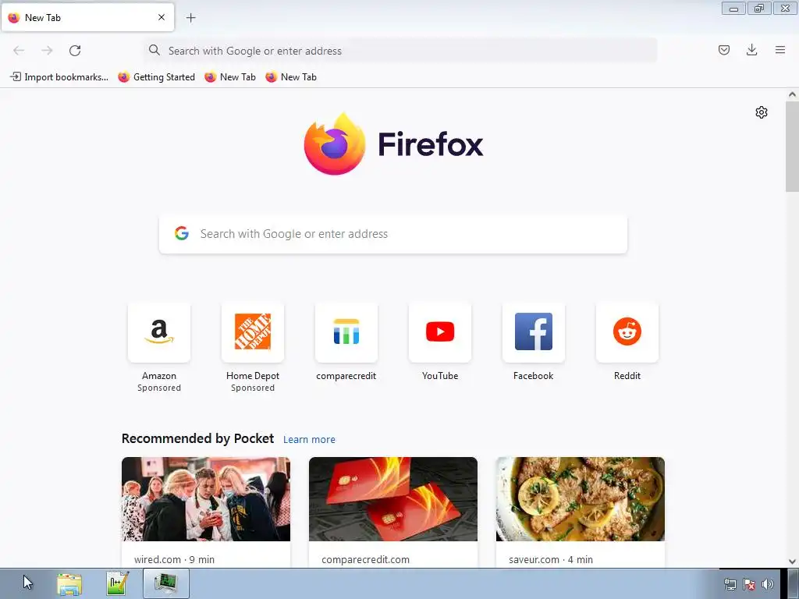Click the page search box with Google
Viewport: 799px width, 599px height.
(393, 234)
